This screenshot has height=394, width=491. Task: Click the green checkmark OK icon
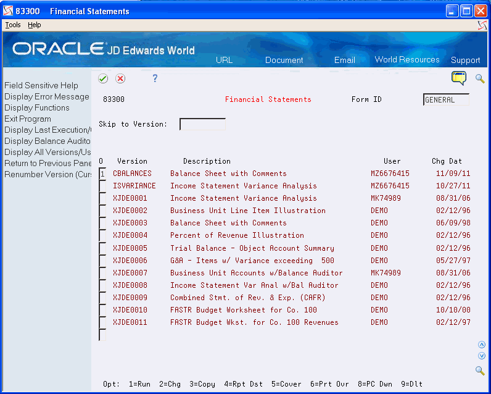pyautogui.click(x=103, y=78)
